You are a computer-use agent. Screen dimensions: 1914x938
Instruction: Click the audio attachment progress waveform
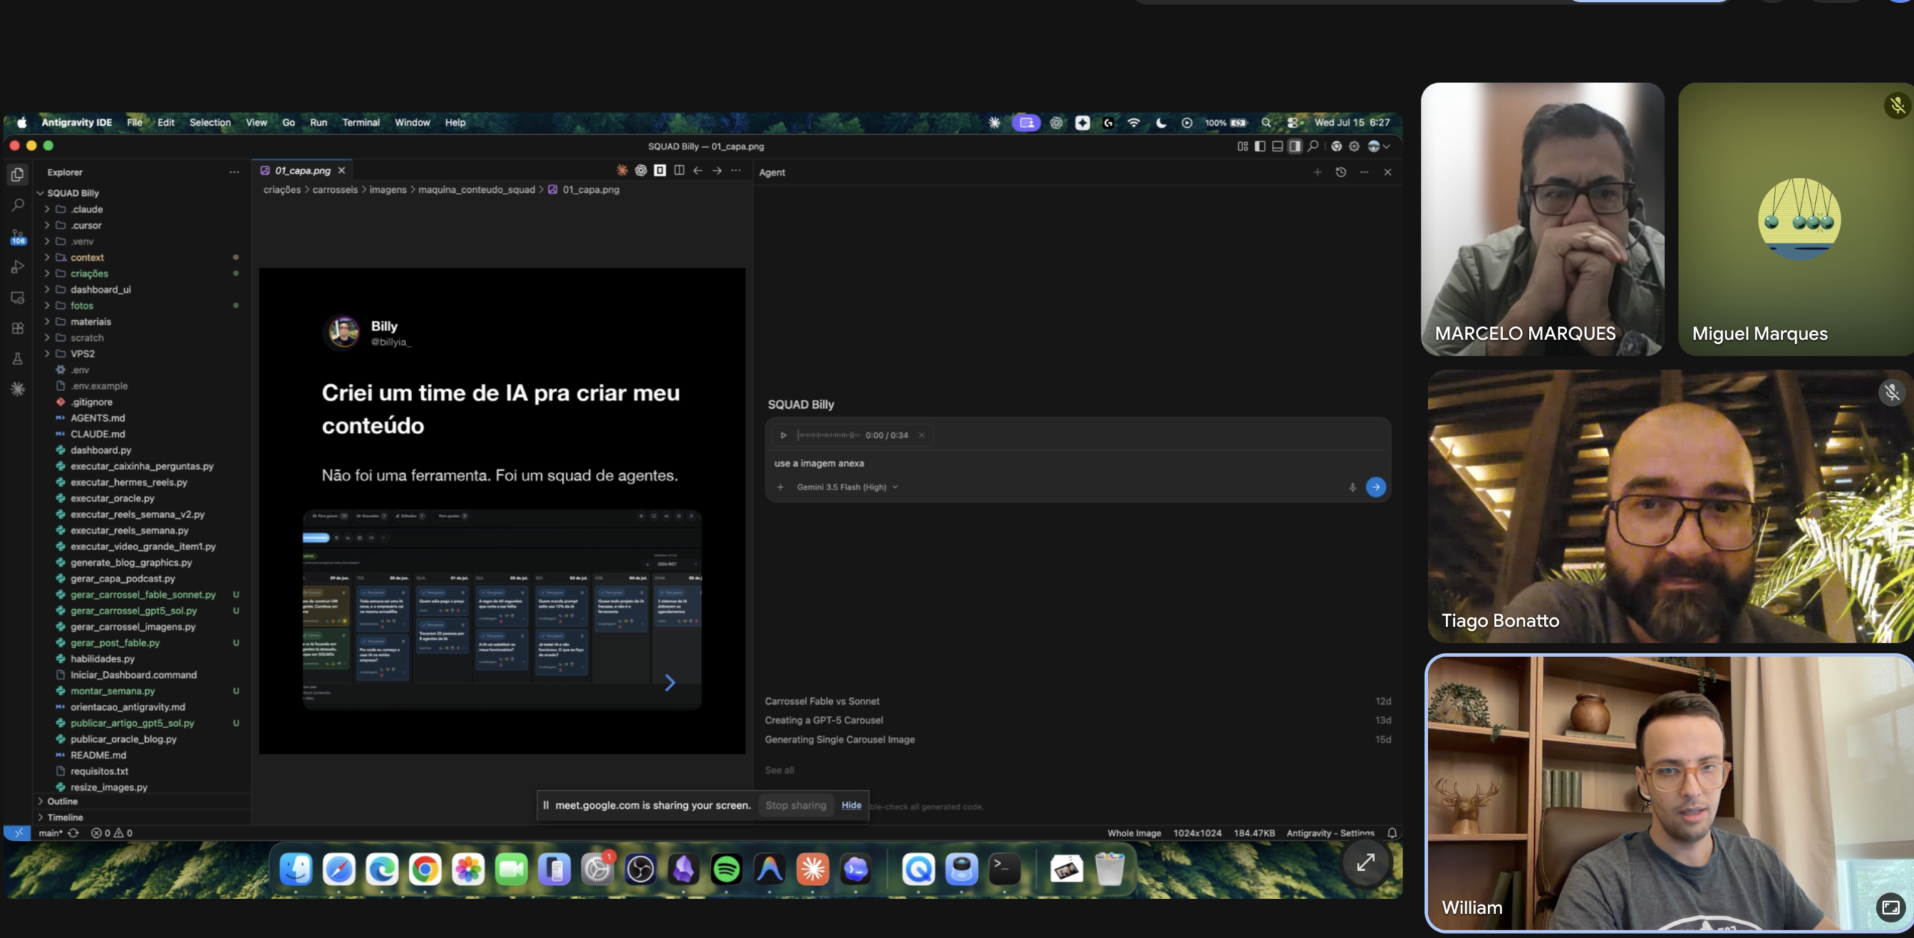[828, 435]
